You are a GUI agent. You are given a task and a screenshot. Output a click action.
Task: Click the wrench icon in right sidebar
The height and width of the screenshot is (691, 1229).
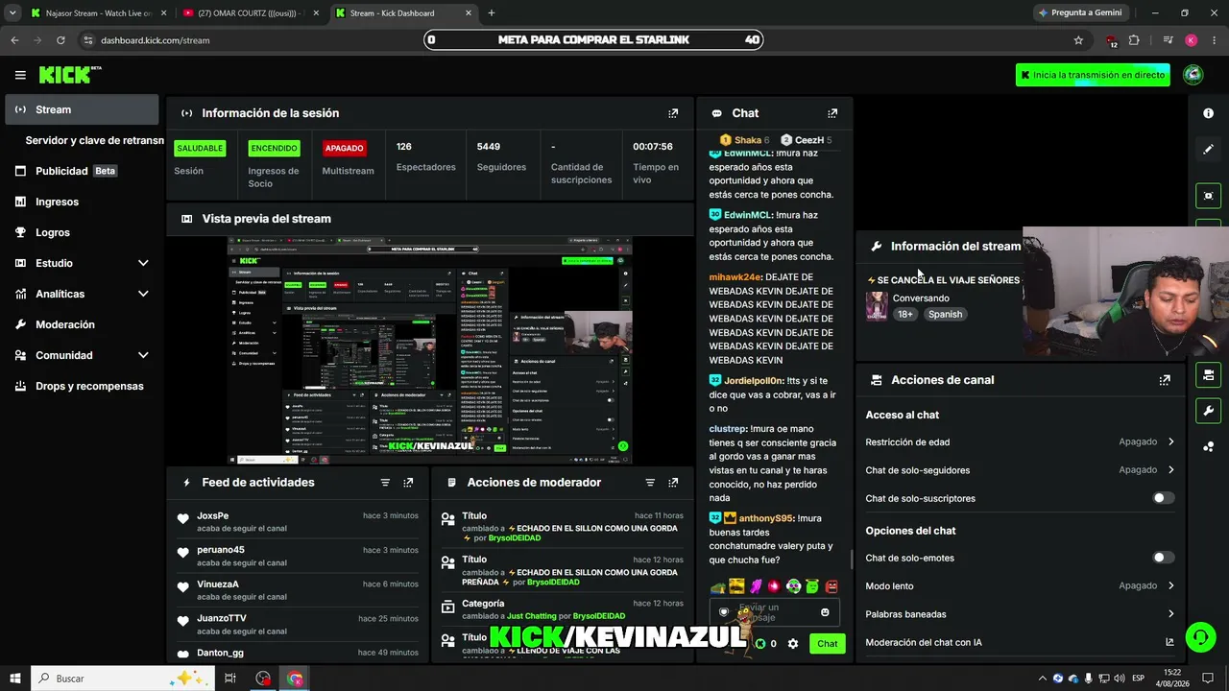pos(1208,411)
